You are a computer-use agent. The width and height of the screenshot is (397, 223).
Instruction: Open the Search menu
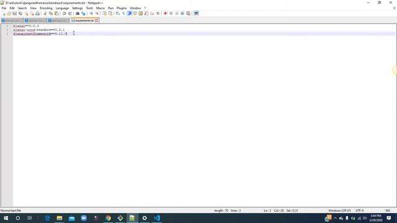(x=22, y=8)
